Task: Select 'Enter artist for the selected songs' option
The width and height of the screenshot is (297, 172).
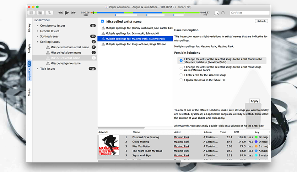Action: pyautogui.click(x=181, y=75)
